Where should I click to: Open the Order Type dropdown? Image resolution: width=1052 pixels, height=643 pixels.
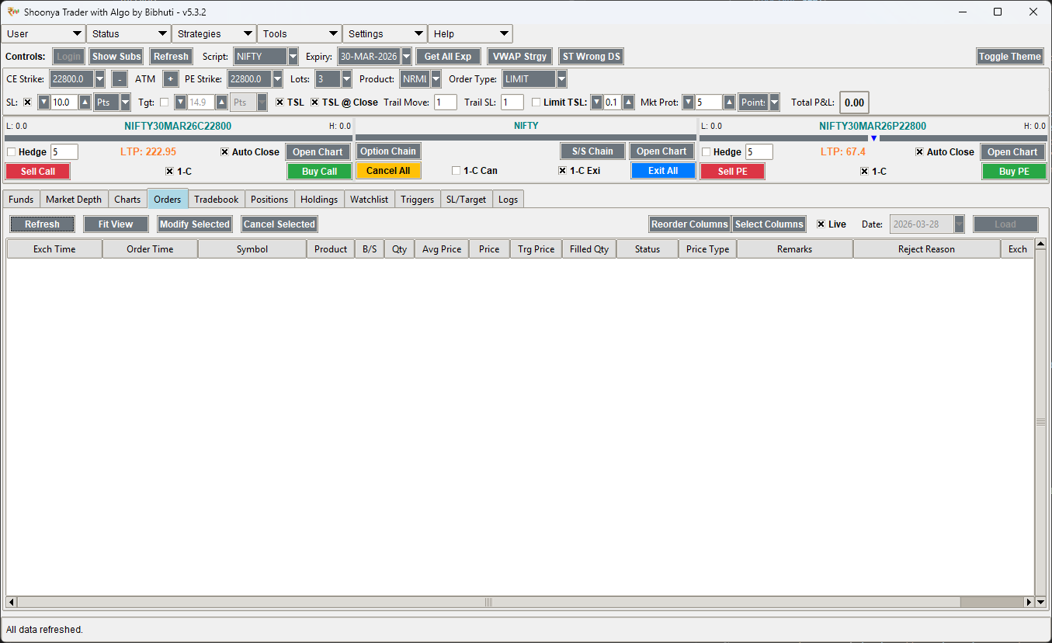(x=560, y=78)
